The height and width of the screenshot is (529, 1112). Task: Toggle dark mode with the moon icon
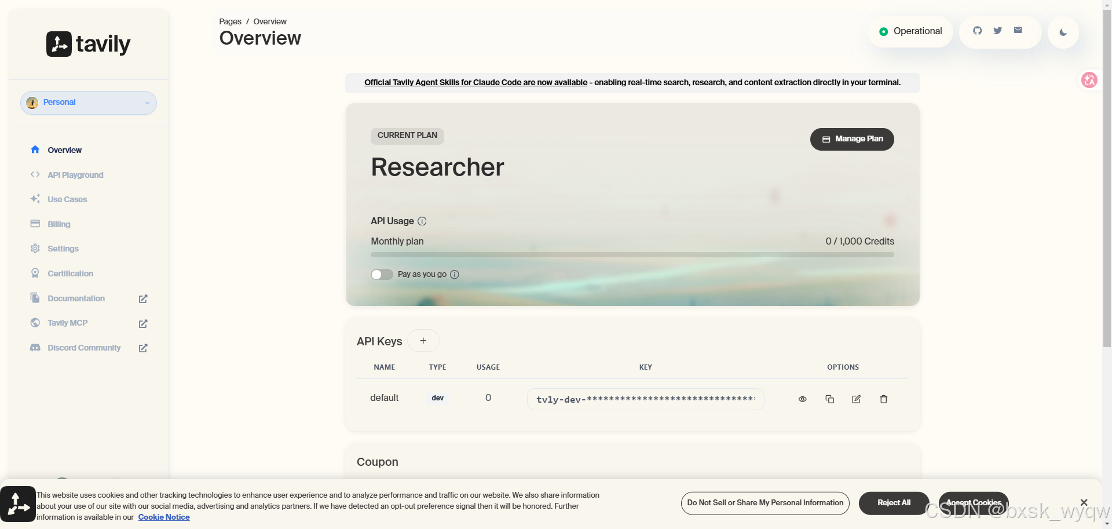click(1063, 32)
